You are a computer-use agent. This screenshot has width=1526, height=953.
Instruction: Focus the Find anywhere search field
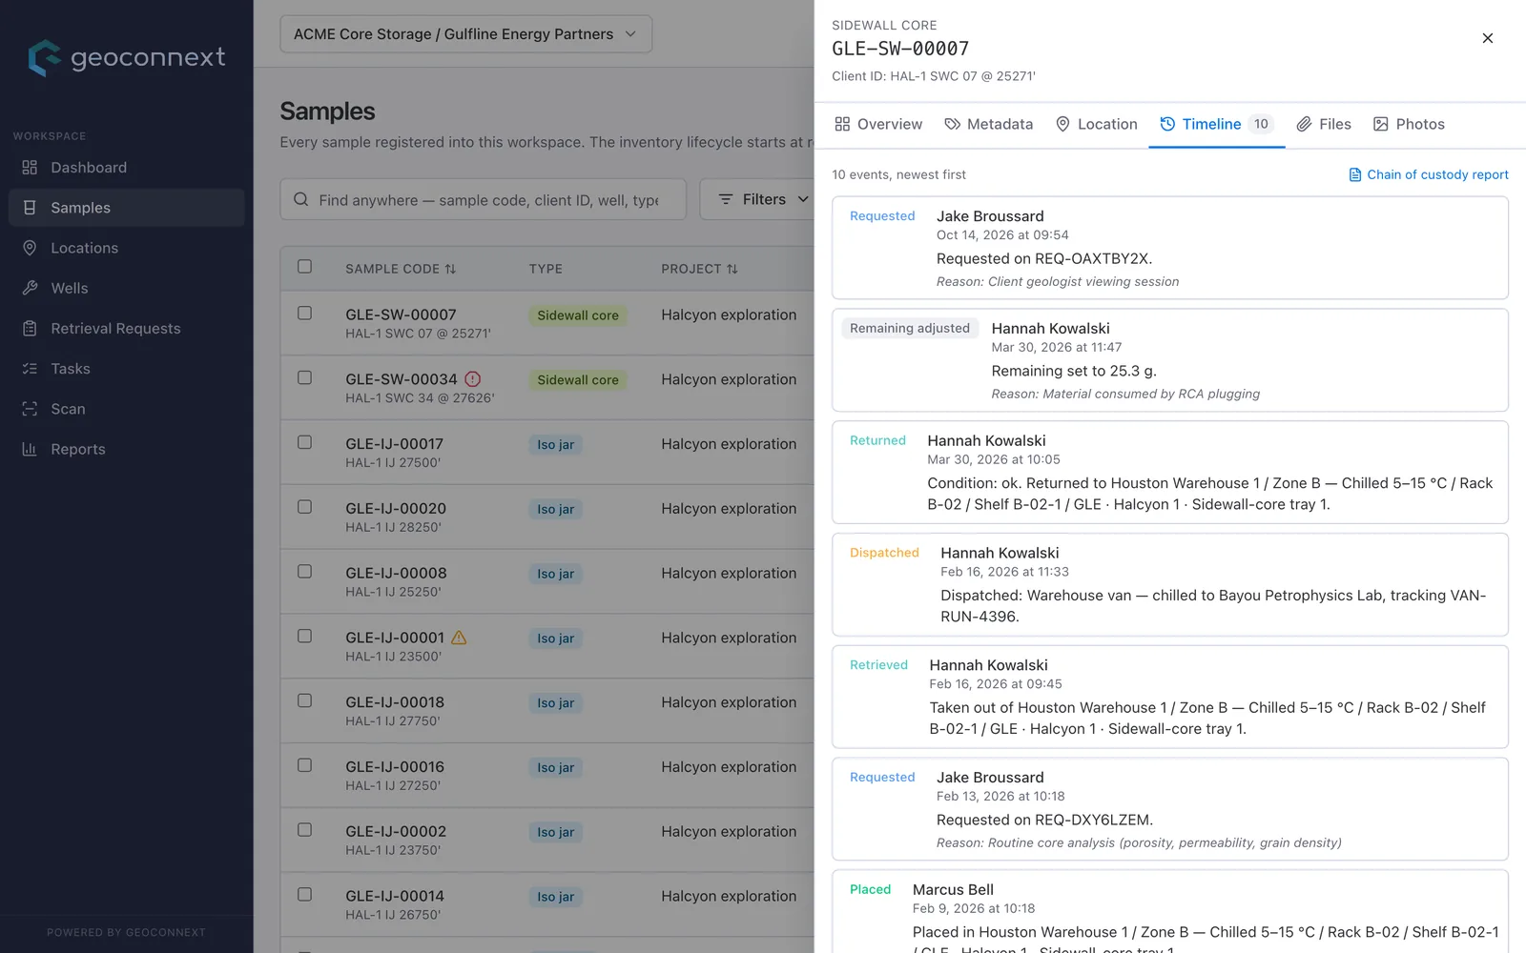[x=483, y=199]
